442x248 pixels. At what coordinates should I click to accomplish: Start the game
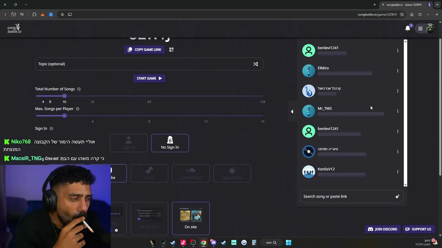point(149,79)
